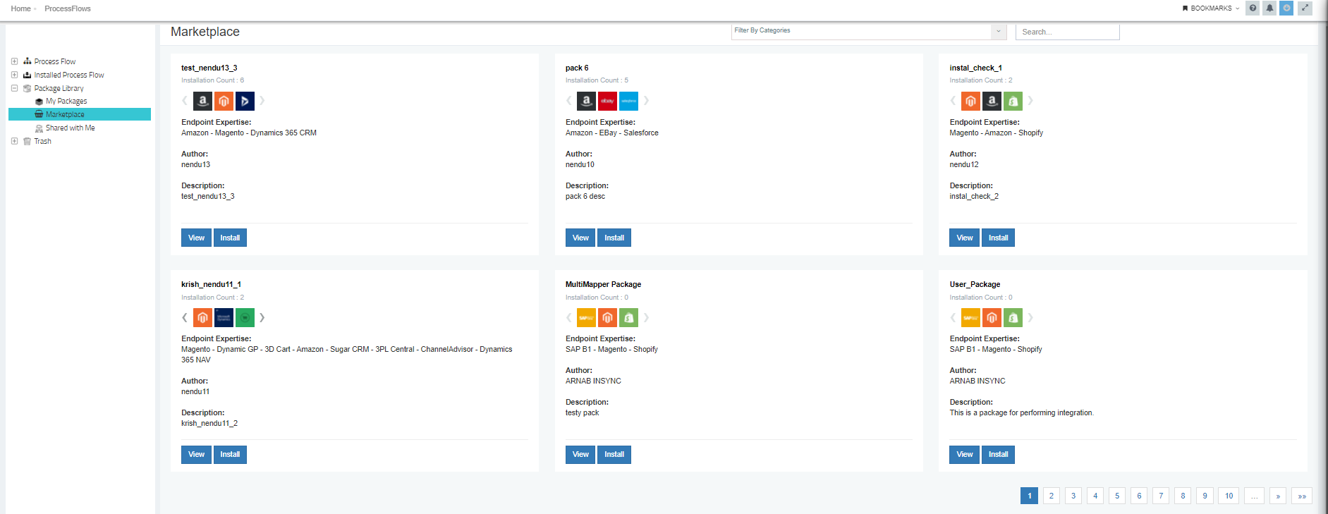This screenshot has width=1328, height=514.
Task: Click the eBay icon in pack 6
Action: coord(607,101)
